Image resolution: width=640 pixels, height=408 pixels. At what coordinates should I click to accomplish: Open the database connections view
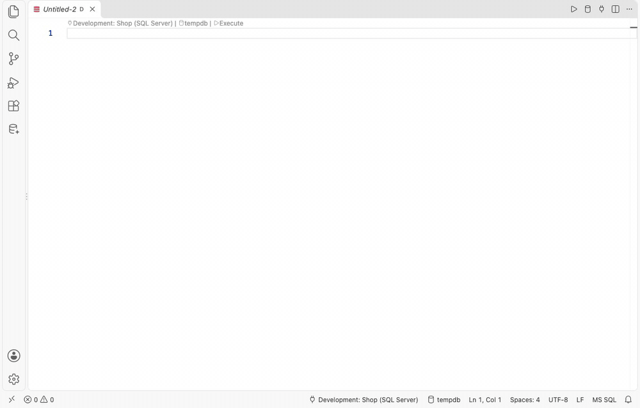(13, 129)
